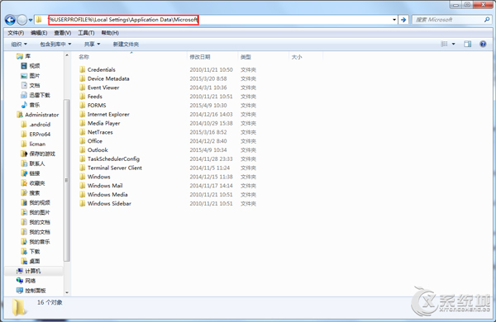Open the 帮助(H) menu
The image size is (496, 322).
coord(110,33)
